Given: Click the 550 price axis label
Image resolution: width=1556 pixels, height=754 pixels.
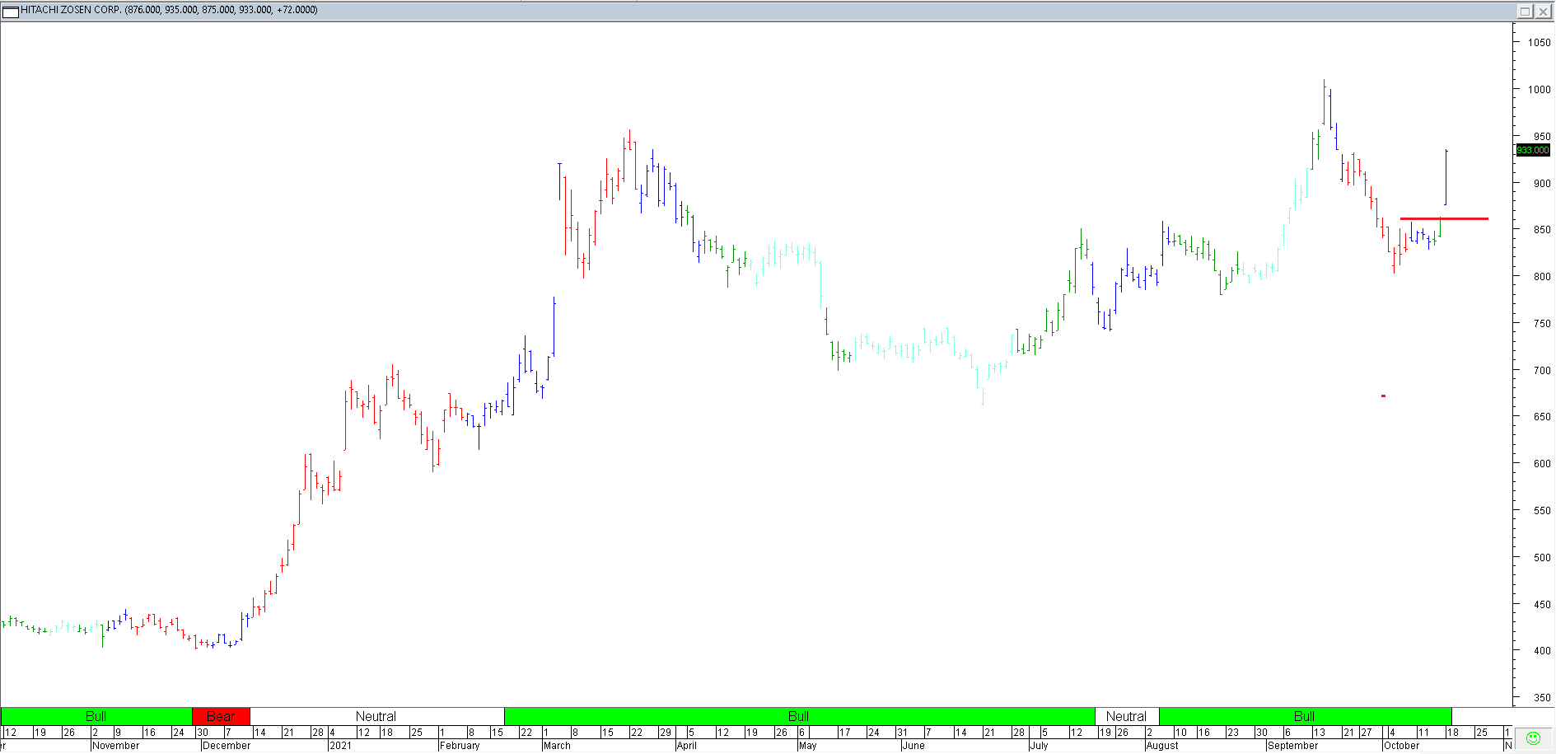Looking at the screenshot, I should (x=1542, y=511).
